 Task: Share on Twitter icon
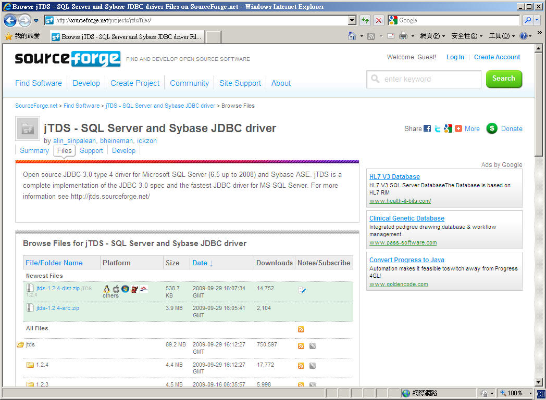click(437, 128)
